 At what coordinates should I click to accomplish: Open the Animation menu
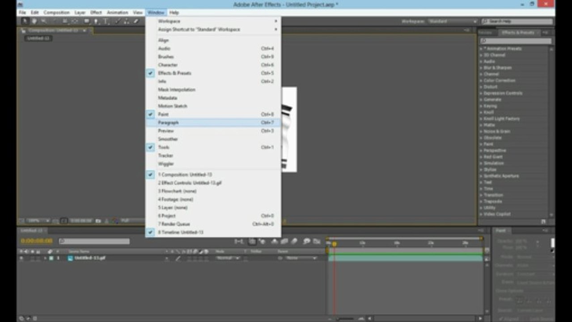pos(118,13)
